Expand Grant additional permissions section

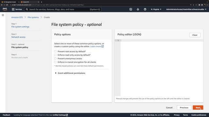[70, 73]
